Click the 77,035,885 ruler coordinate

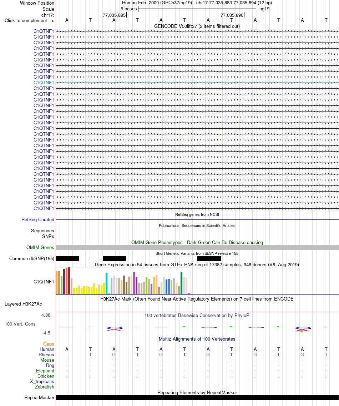coord(114,15)
